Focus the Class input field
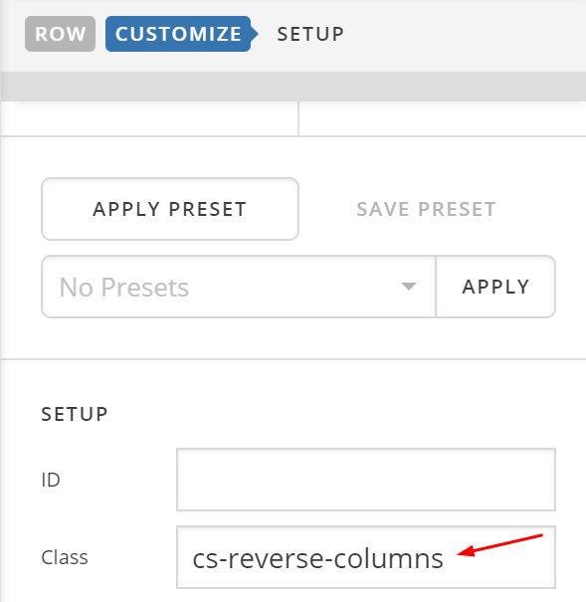The height and width of the screenshot is (602, 586). 366,557
